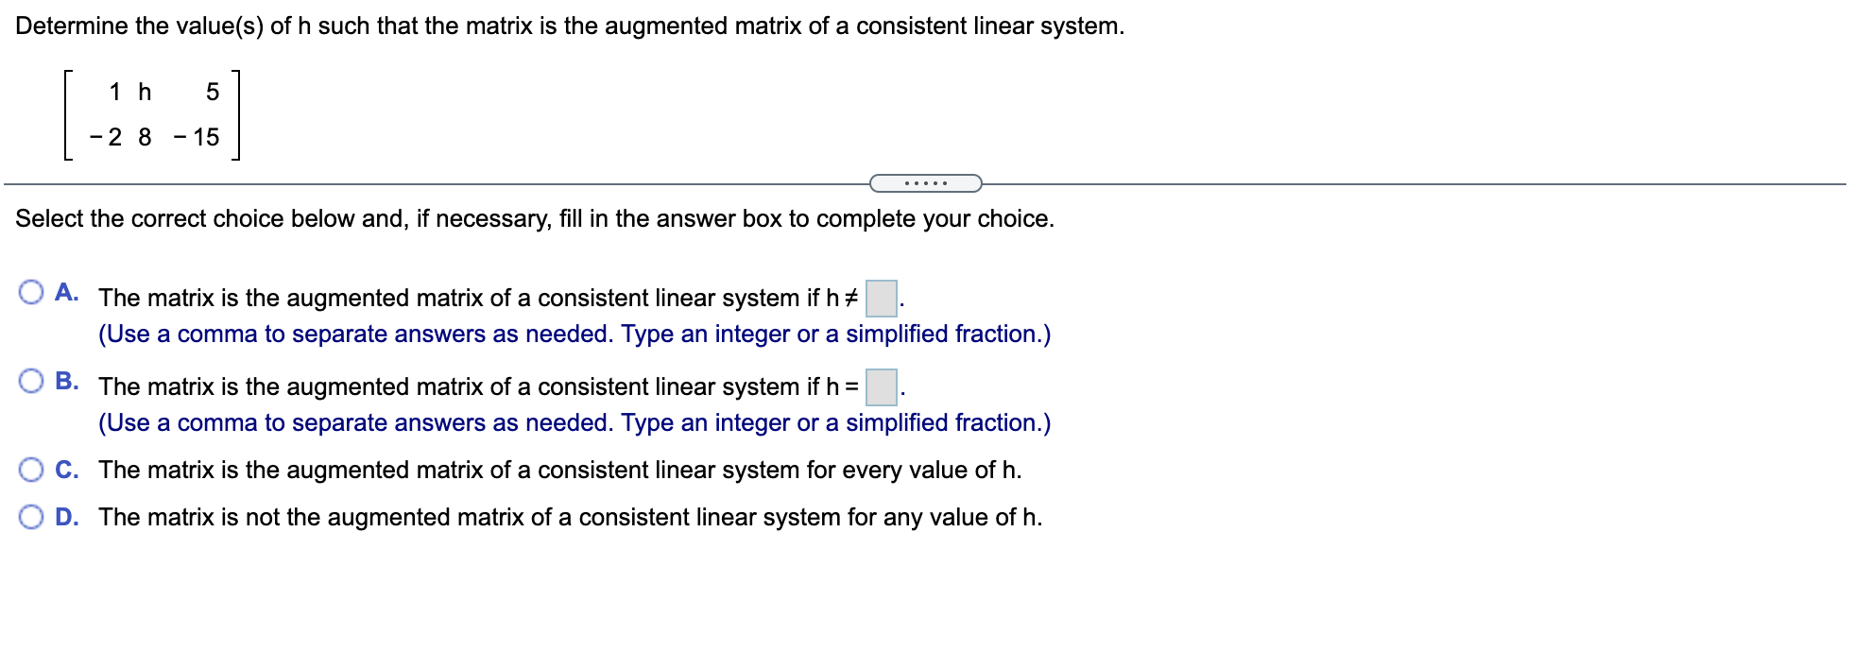Collapse the dotted divider pill control
The height and width of the screenshot is (652, 1852).
[925, 180]
